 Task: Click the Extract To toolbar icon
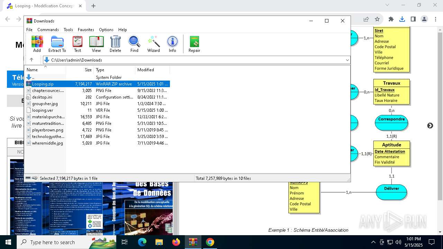point(57,44)
